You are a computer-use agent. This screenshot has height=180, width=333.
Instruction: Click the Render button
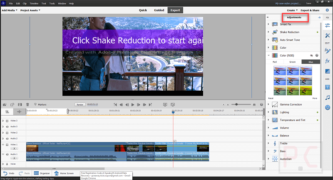(80, 104)
